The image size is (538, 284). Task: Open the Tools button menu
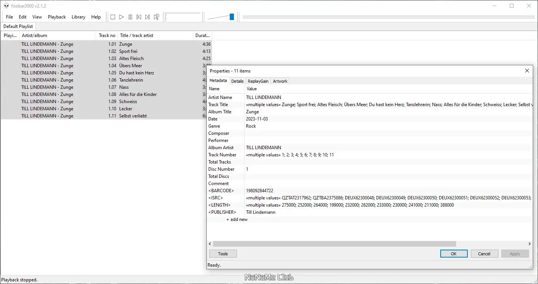click(223, 254)
